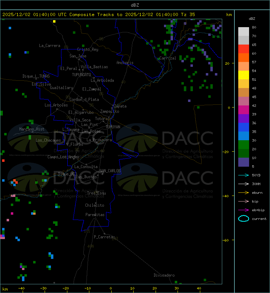Click the yellow 54 dBZ color swatch
This screenshot has height=293, width=270.
pos(243,75)
